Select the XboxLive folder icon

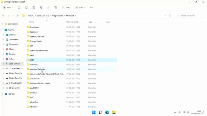tap(28, 107)
